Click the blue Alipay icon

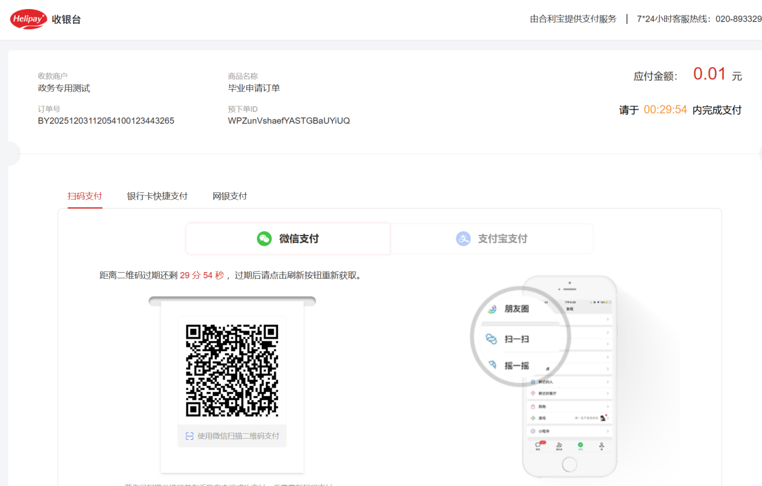463,238
